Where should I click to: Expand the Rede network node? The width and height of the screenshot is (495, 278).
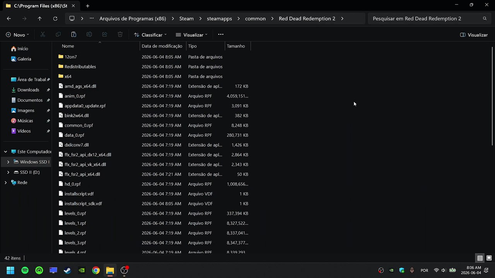(5, 183)
